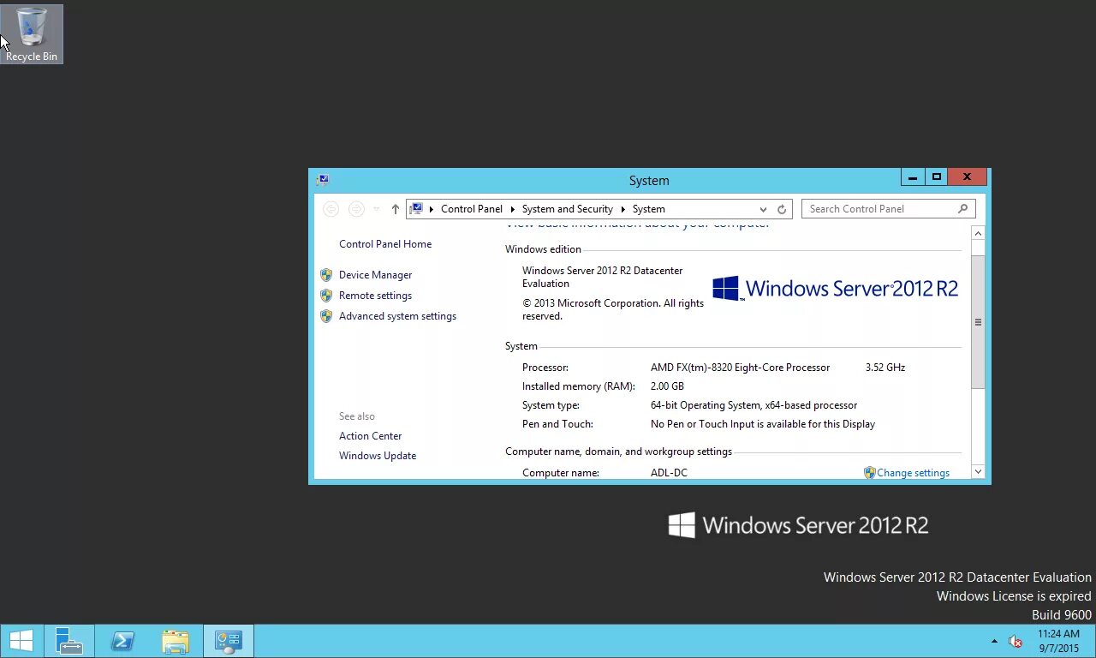The width and height of the screenshot is (1096, 658).
Task: Expand the arrow after Control Panel breadcrumb
Action: click(x=512, y=209)
